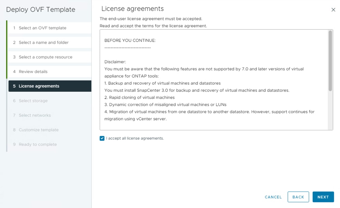Select the License agreements step
Image resolution: width=340 pixels, height=208 pixels.
[39, 86]
